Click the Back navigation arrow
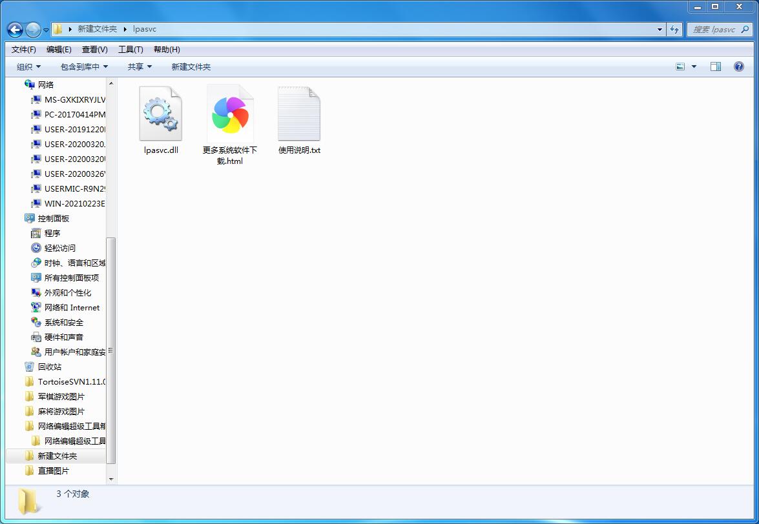This screenshot has width=759, height=524. (16, 30)
